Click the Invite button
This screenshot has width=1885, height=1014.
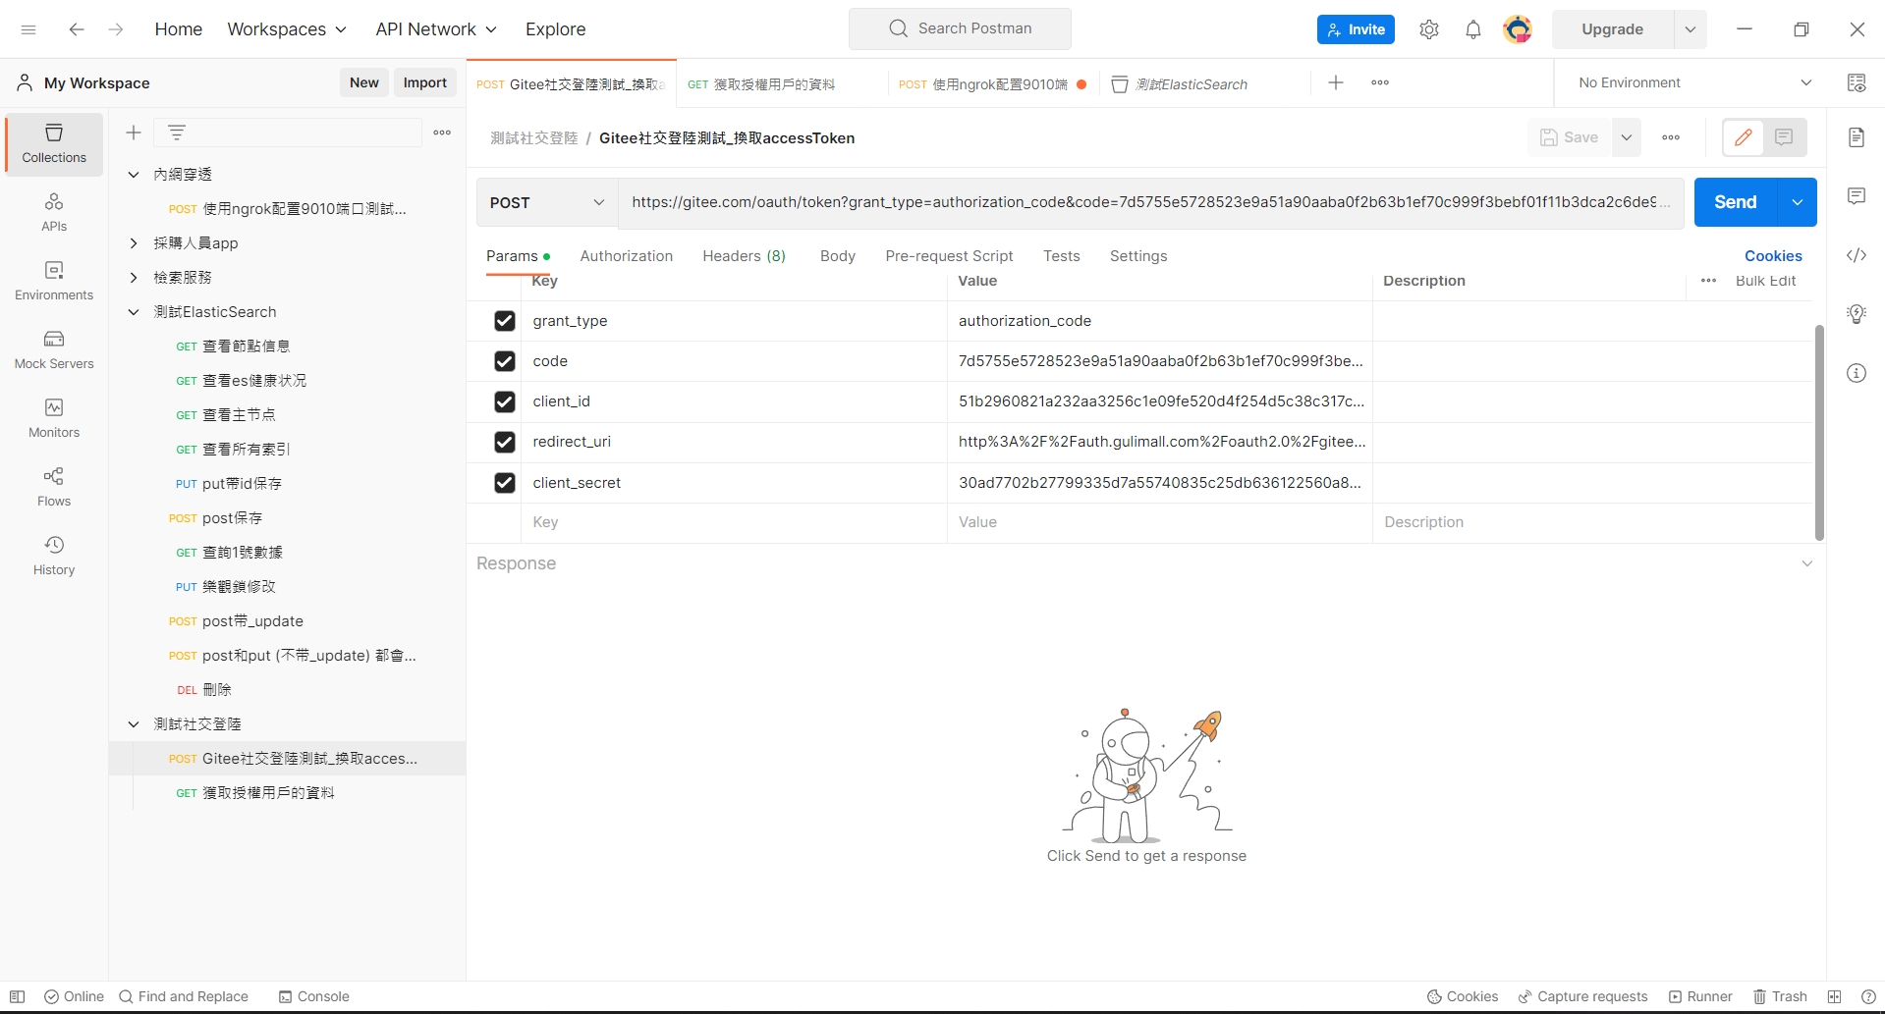(1357, 29)
